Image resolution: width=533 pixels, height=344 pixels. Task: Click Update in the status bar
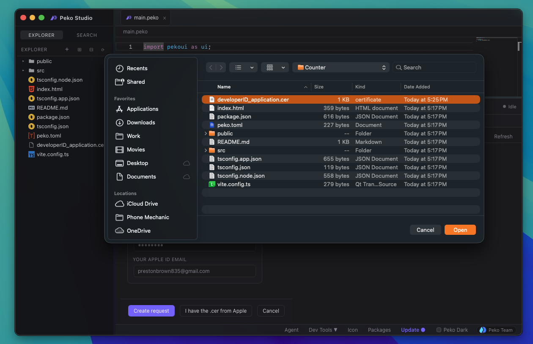[x=413, y=330]
